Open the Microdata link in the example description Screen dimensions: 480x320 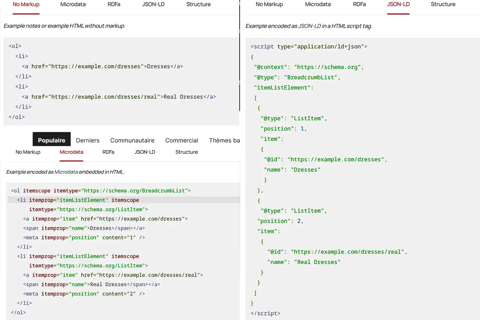[66, 172]
